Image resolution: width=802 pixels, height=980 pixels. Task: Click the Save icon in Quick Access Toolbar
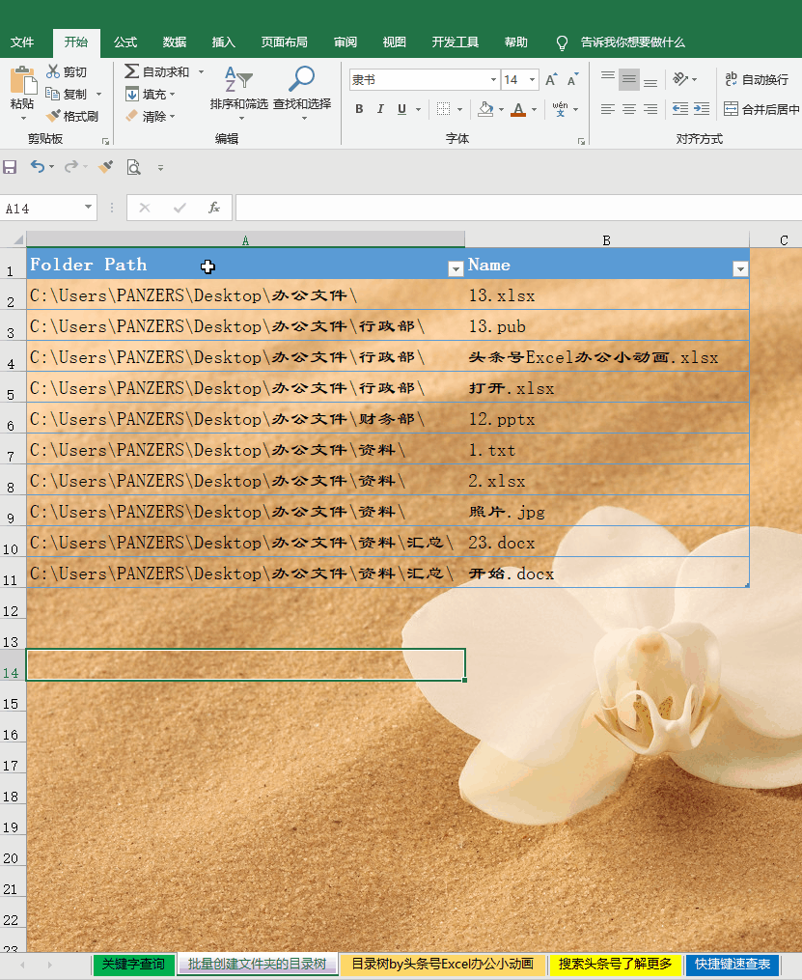point(11,166)
